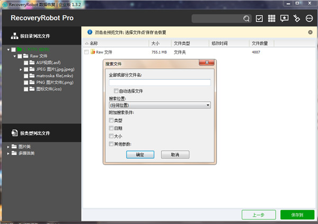The height and width of the screenshot is (224, 318).
Task: Tick the Raw 文件 row checkbox in list
Action: pyautogui.click(x=86, y=52)
